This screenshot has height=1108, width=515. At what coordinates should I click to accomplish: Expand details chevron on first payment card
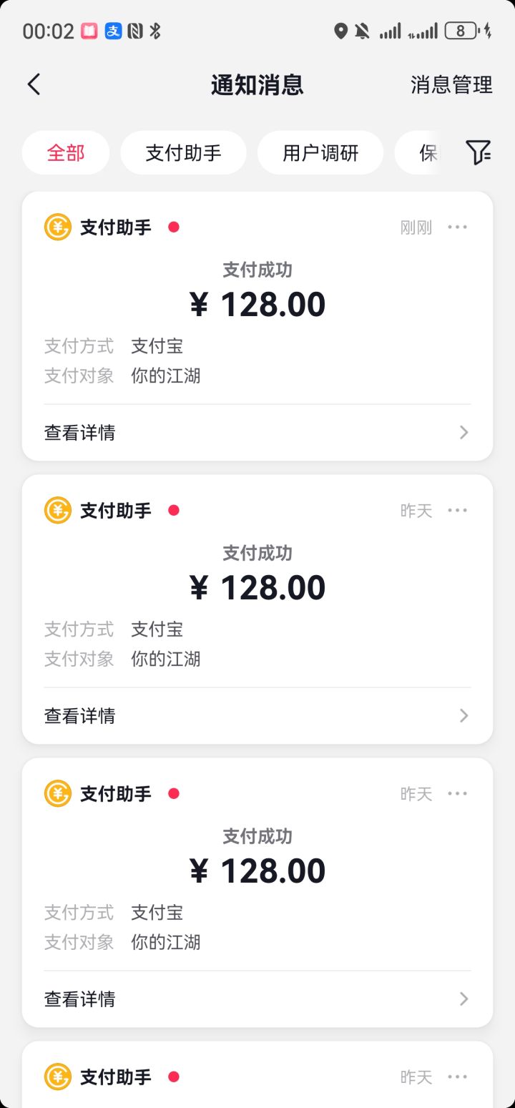[464, 433]
